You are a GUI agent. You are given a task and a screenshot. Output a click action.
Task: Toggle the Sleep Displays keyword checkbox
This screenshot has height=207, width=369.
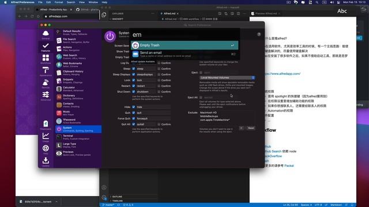pyautogui.click(x=134, y=74)
